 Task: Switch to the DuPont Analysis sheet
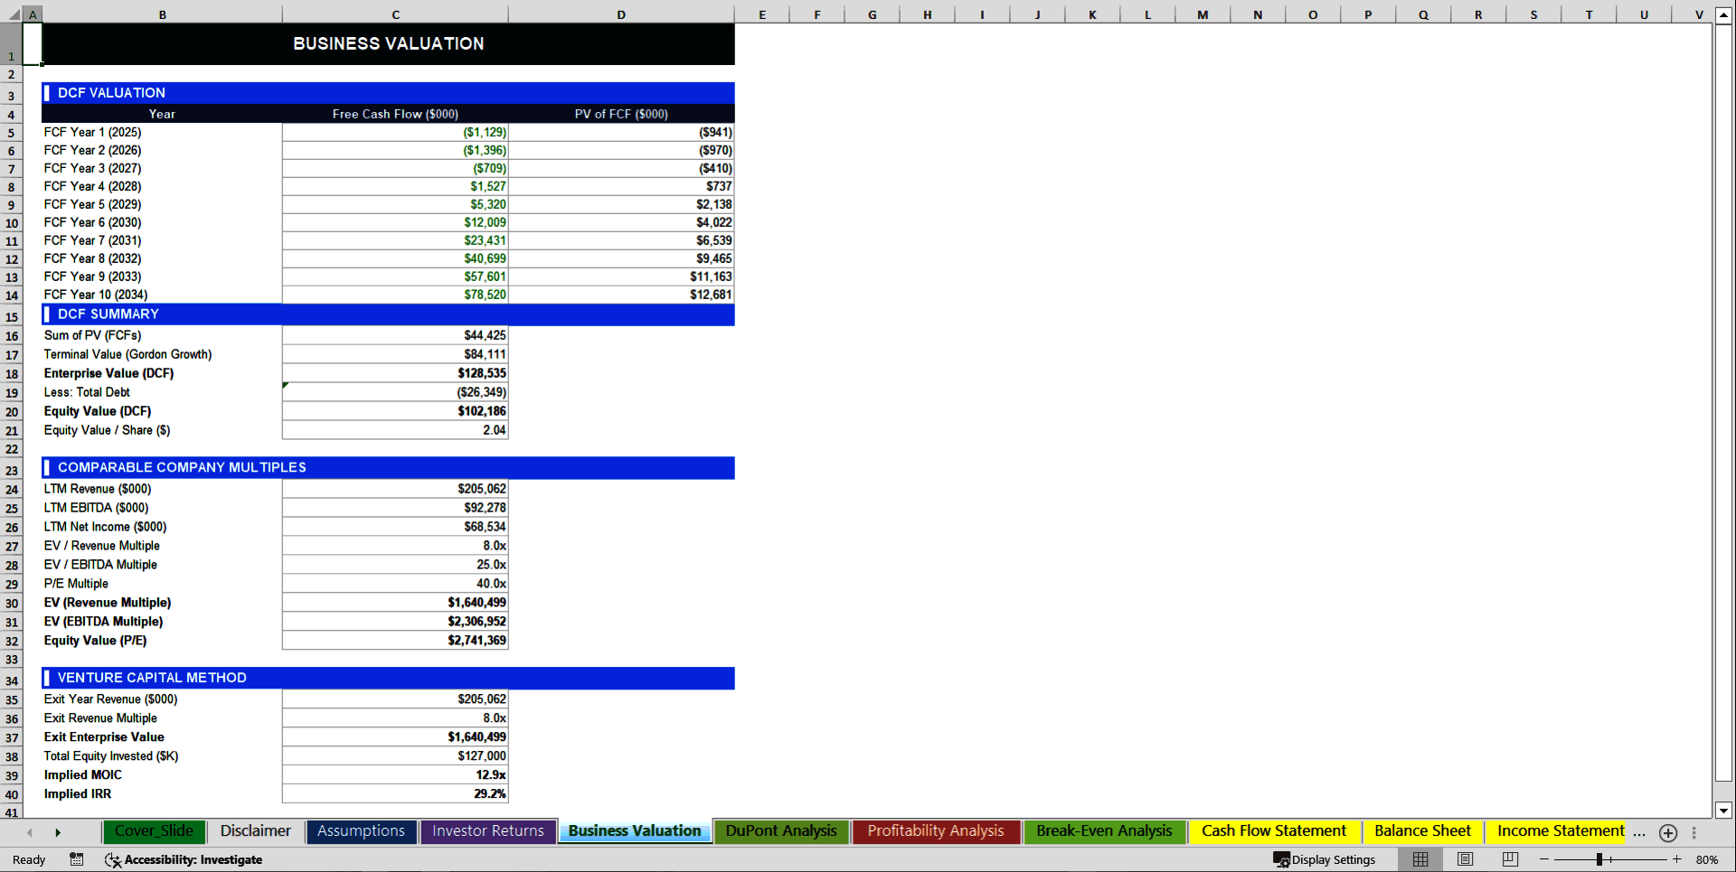[780, 831]
